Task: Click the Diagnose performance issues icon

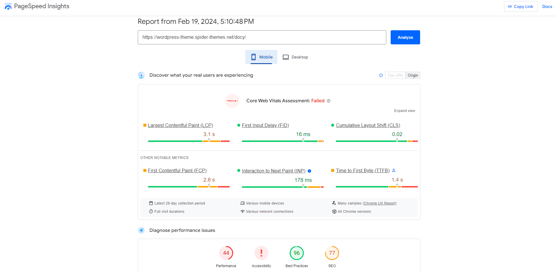Action: click(141, 230)
